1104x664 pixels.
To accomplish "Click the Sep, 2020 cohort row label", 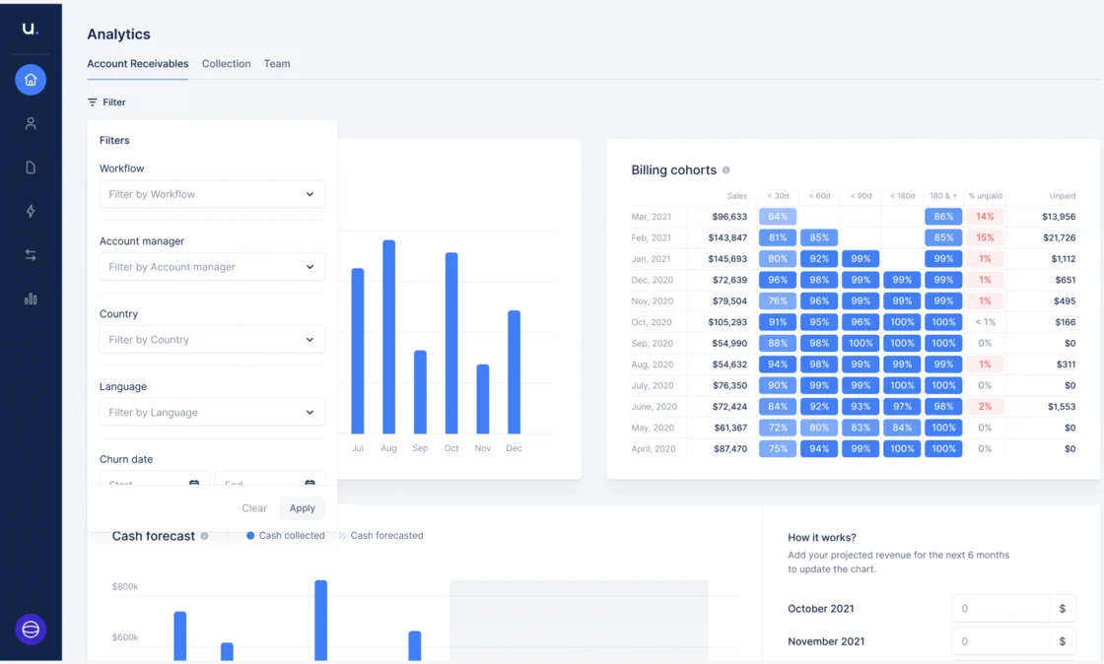I will (x=652, y=343).
